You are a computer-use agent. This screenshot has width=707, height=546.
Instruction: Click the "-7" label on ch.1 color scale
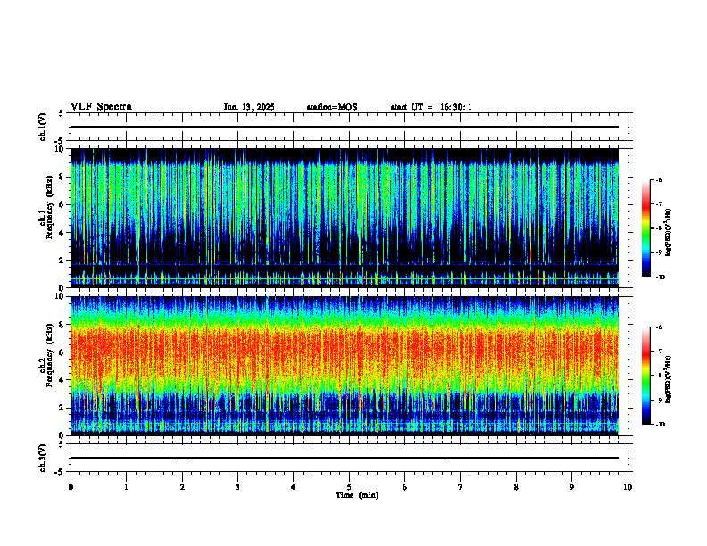[x=659, y=204]
